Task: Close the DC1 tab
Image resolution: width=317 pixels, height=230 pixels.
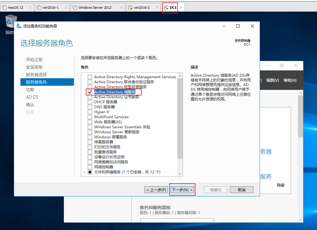Action: coord(181,8)
